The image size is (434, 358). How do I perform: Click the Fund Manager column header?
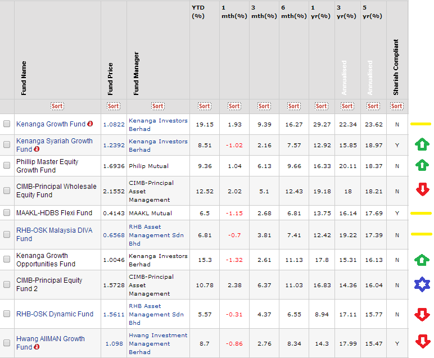(x=136, y=73)
